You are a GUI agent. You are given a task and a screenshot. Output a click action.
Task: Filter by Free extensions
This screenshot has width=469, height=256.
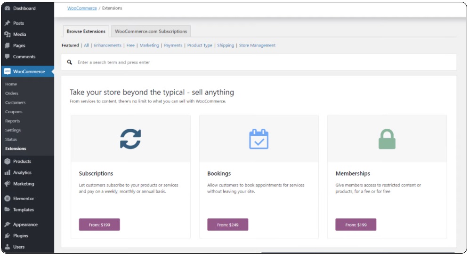click(x=130, y=46)
